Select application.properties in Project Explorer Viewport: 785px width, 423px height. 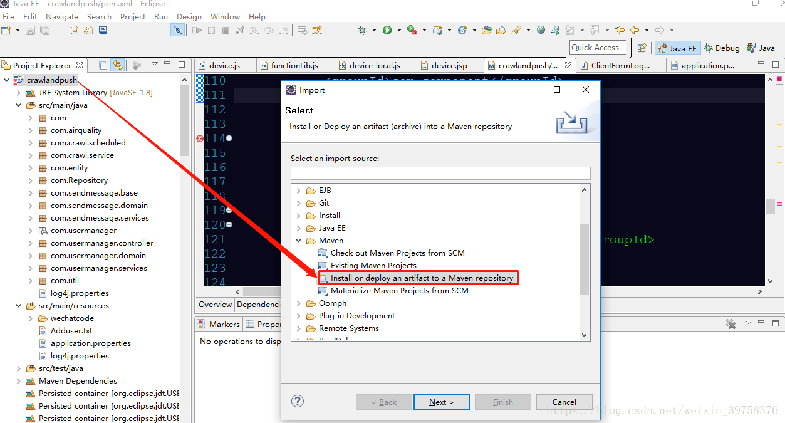pyautogui.click(x=91, y=343)
